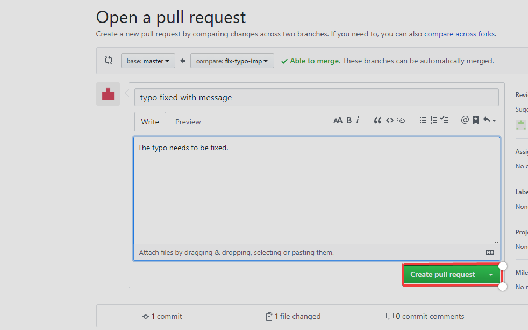Switch to the Preview tab
Viewport: 528px width, 330px height.
point(188,122)
